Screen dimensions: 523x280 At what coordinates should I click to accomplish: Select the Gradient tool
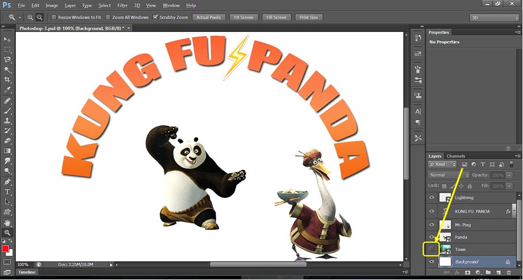click(7, 151)
